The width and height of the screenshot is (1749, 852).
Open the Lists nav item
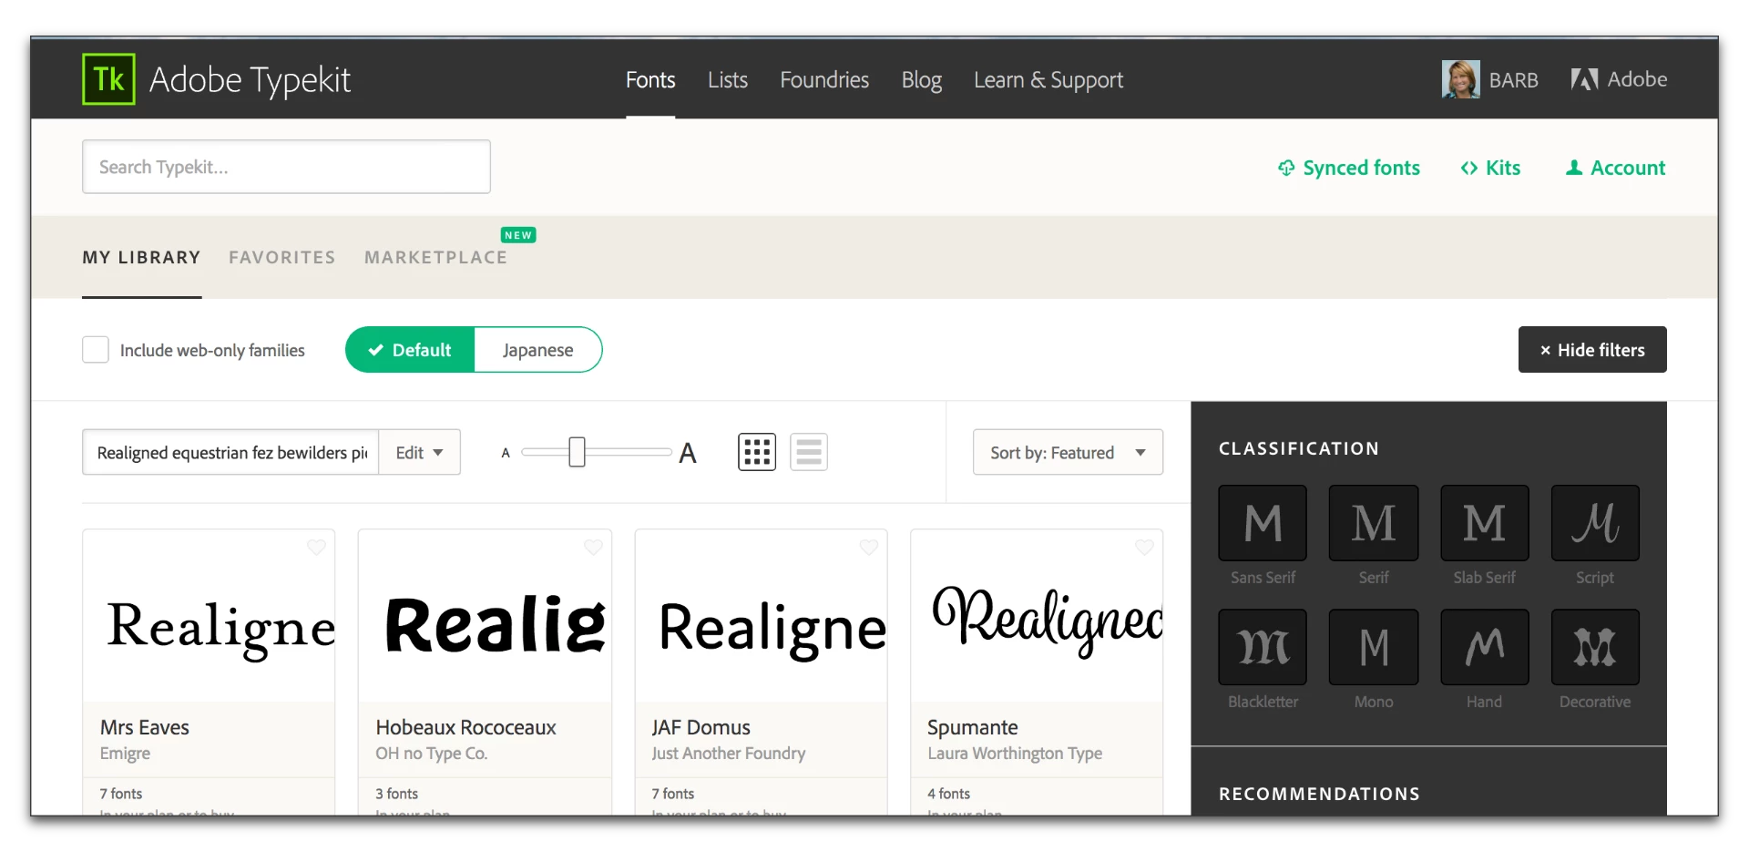(728, 79)
